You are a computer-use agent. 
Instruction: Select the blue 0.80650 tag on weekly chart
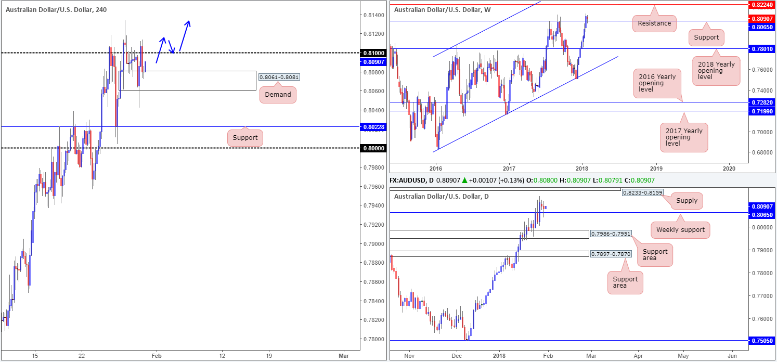[x=761, y=27]
